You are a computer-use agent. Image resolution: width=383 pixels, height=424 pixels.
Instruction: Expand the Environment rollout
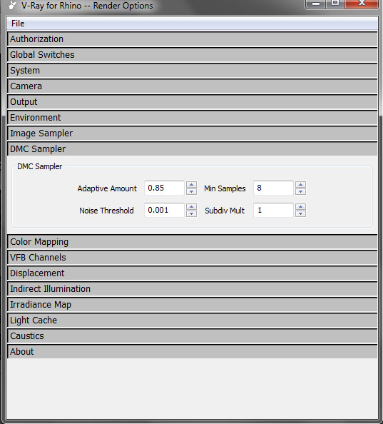tap(193, 118)
